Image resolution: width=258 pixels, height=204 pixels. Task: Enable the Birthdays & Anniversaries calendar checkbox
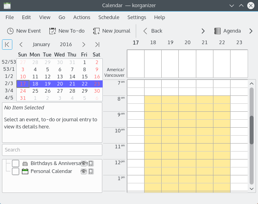(16, 163)
